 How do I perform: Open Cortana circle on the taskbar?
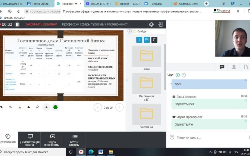pyautogui.click(x=71, y=152)
